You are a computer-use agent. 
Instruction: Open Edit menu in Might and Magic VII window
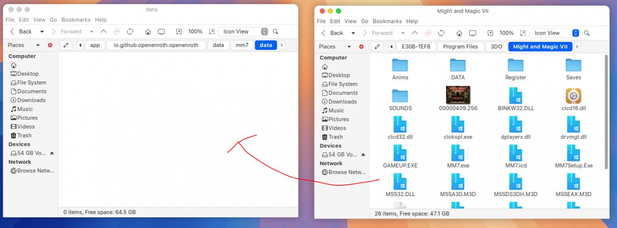[x=335, y=21]
